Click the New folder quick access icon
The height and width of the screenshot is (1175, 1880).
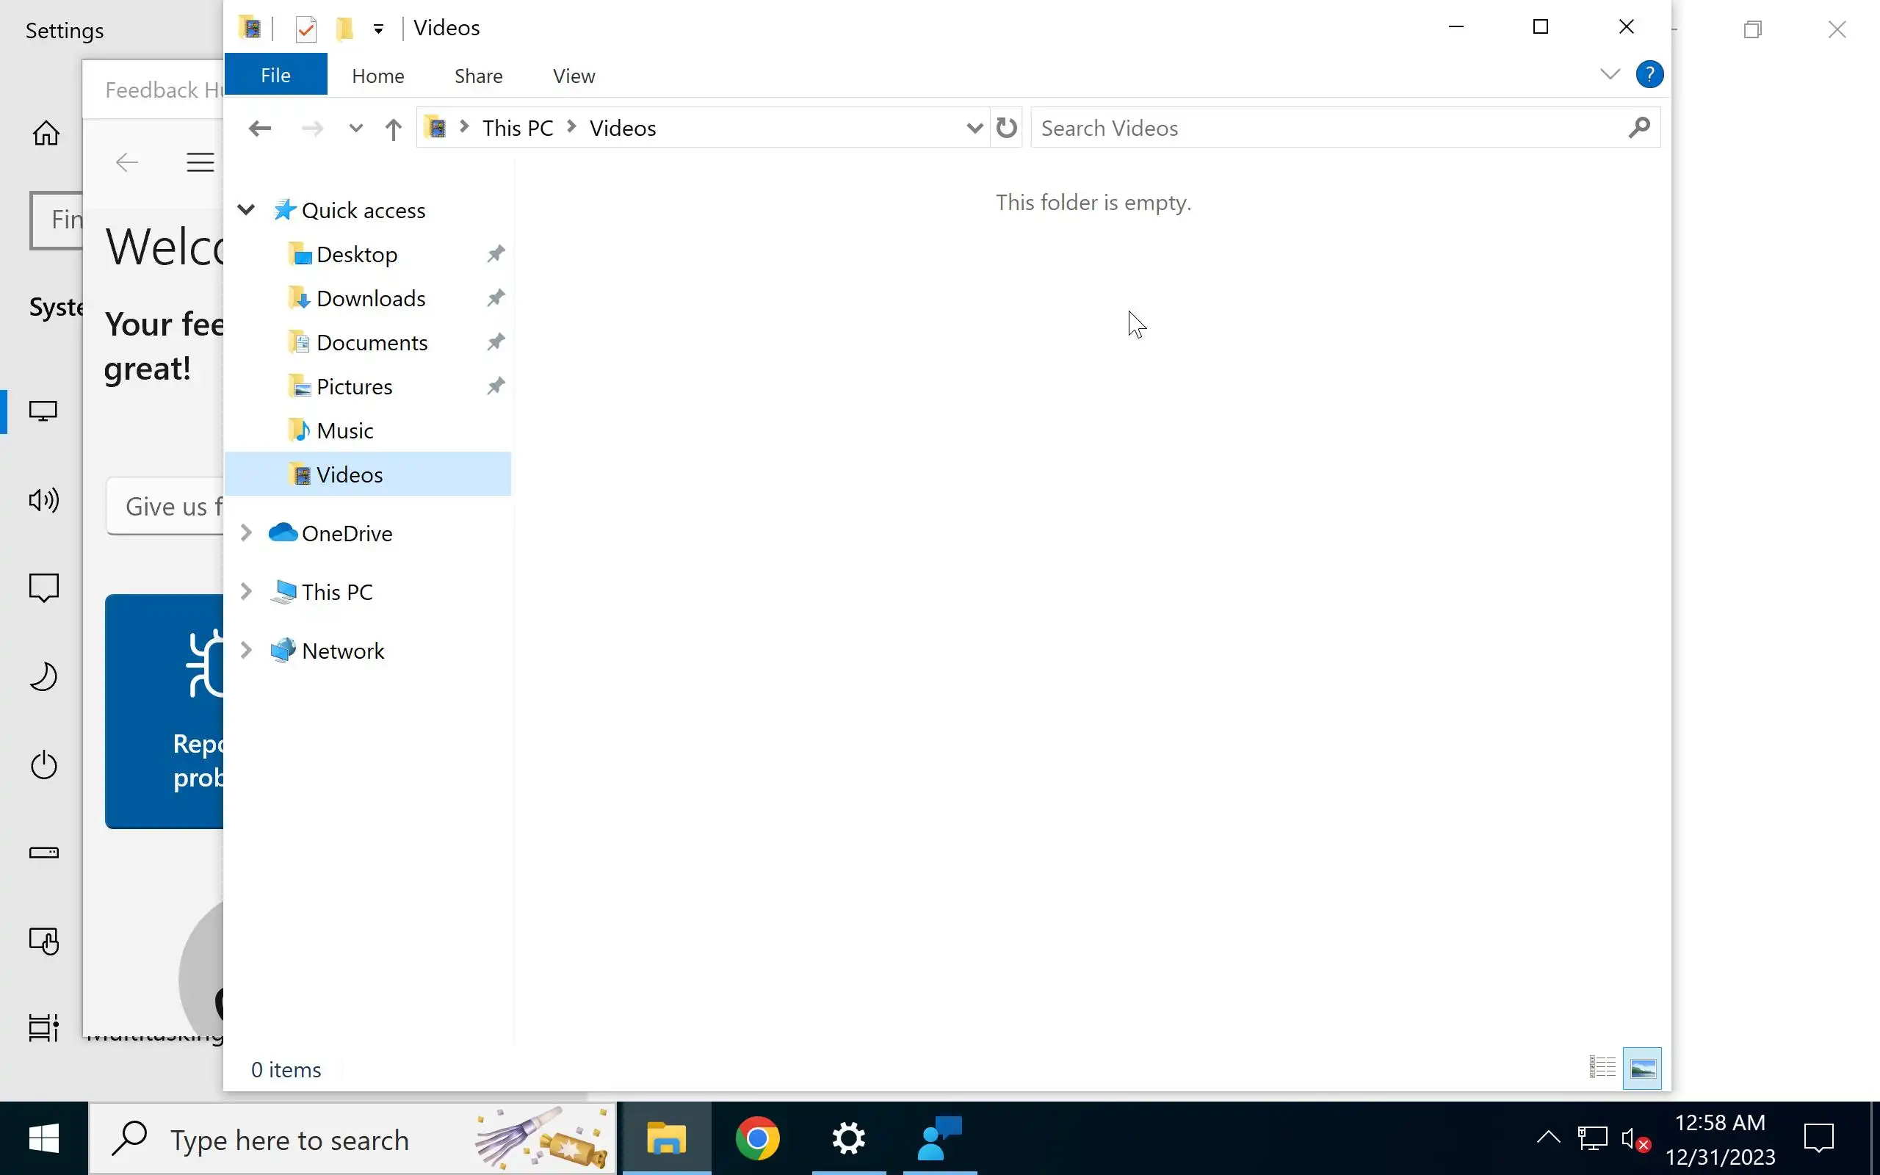(x=344, y=29)
